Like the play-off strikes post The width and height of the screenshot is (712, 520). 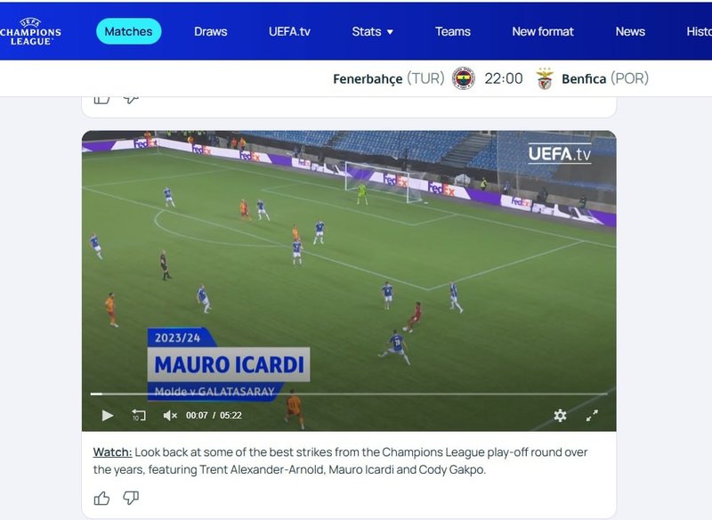[101, 499]
